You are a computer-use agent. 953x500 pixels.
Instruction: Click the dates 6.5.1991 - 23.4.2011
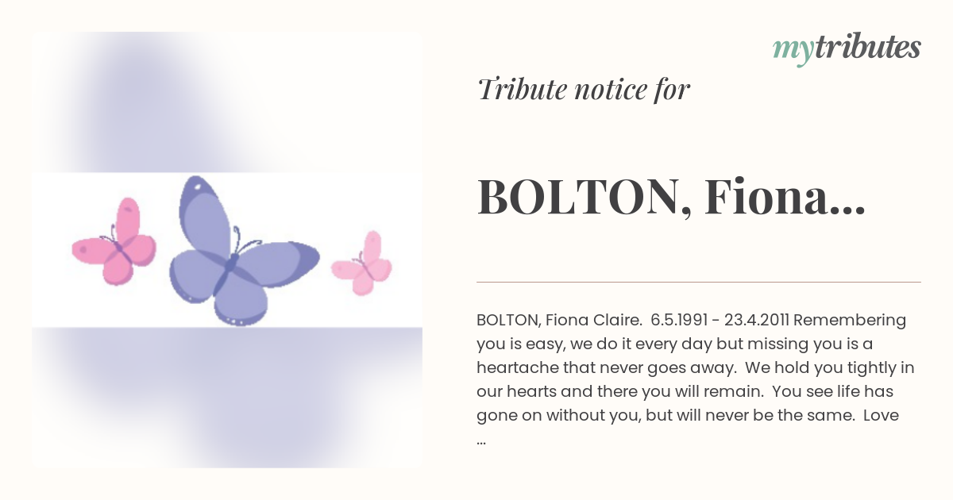pyautogui.click(x=720, y=321)
